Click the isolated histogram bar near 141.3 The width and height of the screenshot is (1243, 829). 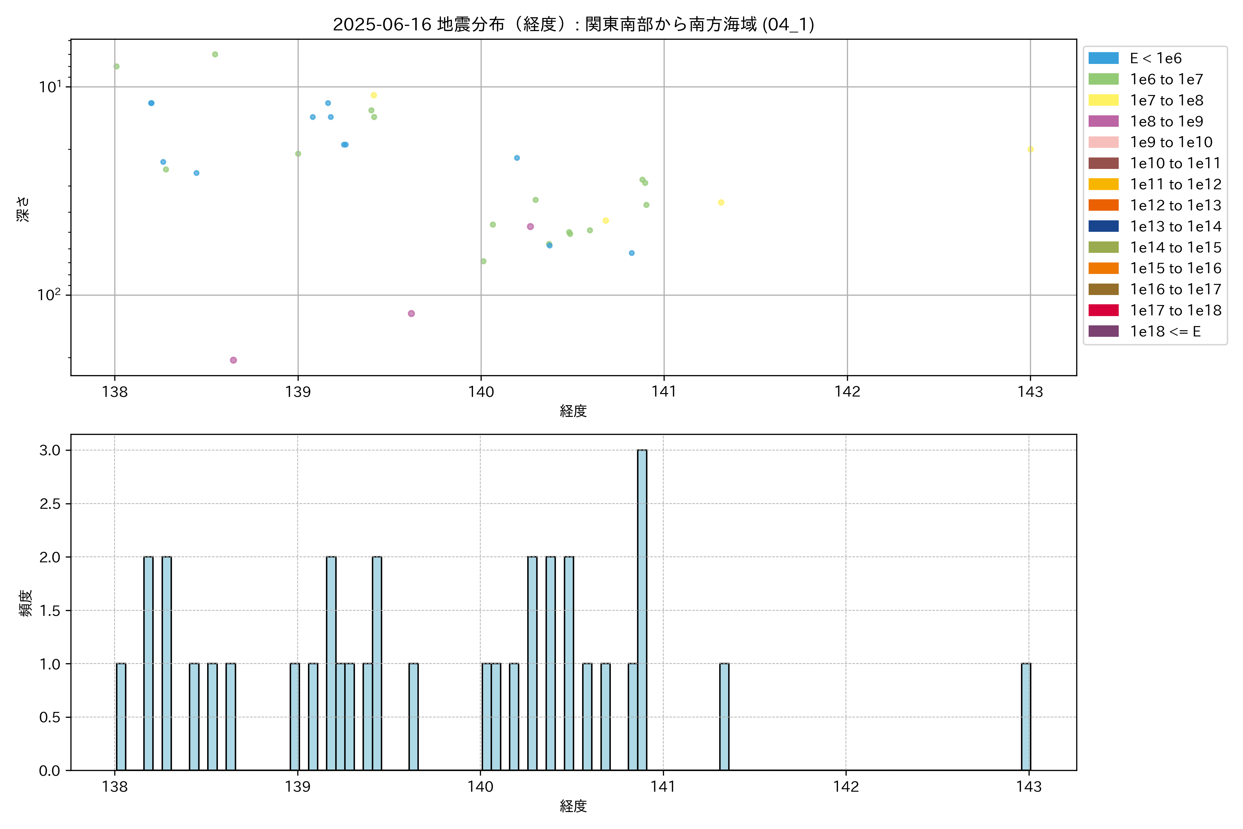pyautogui.click(x=724, y=717)
